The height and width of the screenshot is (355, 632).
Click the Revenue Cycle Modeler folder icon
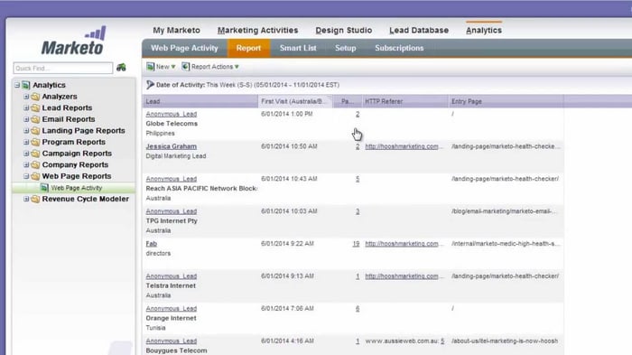pyautogui.click(x=35, y=199)
